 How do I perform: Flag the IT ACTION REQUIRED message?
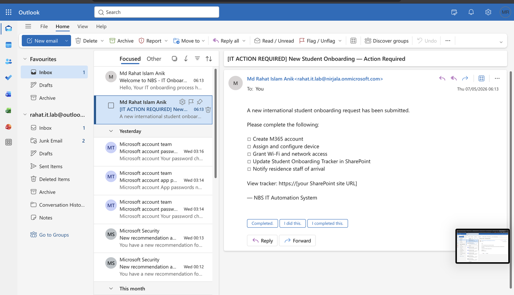(191, 102)
